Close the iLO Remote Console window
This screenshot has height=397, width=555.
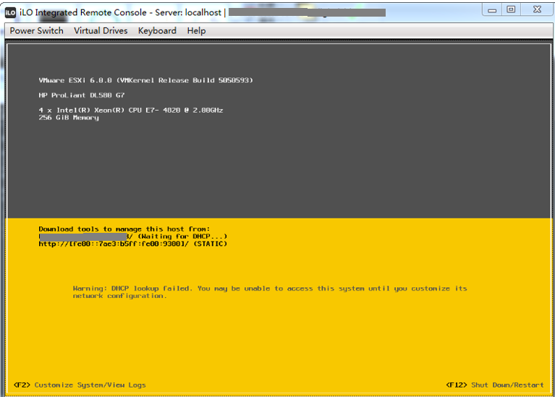tap(537, 10)
